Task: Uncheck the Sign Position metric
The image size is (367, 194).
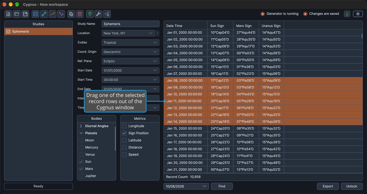Action: coord(124,133)
